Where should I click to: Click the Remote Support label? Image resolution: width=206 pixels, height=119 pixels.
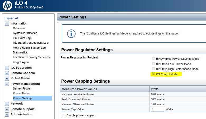point(22,109)
